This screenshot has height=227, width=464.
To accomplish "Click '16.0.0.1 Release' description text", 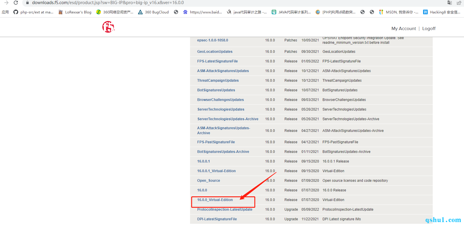I will 336,161.
